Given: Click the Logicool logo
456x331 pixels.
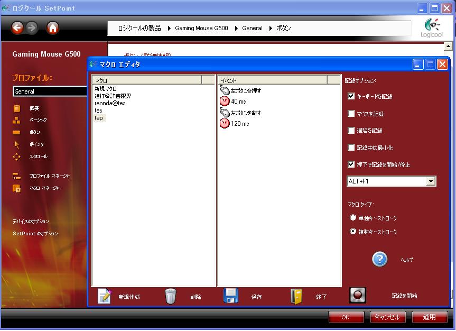Looking at the screenshot, I should [432, 28].
